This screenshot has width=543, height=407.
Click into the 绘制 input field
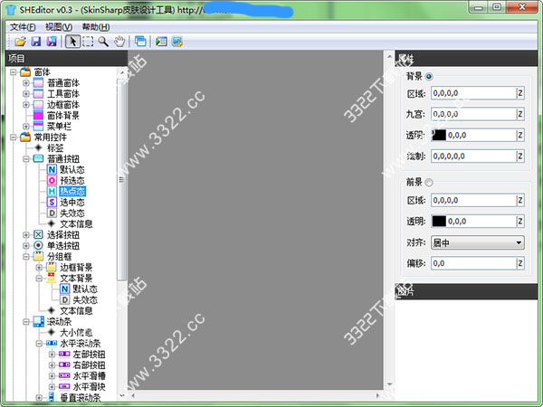(473, 156)
